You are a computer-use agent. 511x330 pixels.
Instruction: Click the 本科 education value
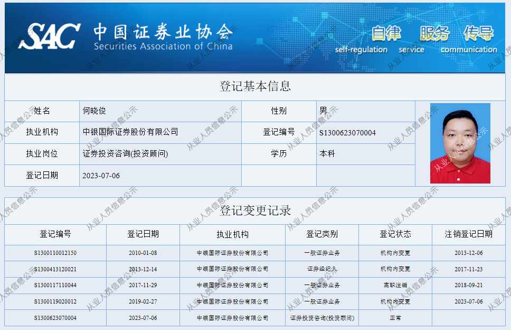click(x=327, y=154)
